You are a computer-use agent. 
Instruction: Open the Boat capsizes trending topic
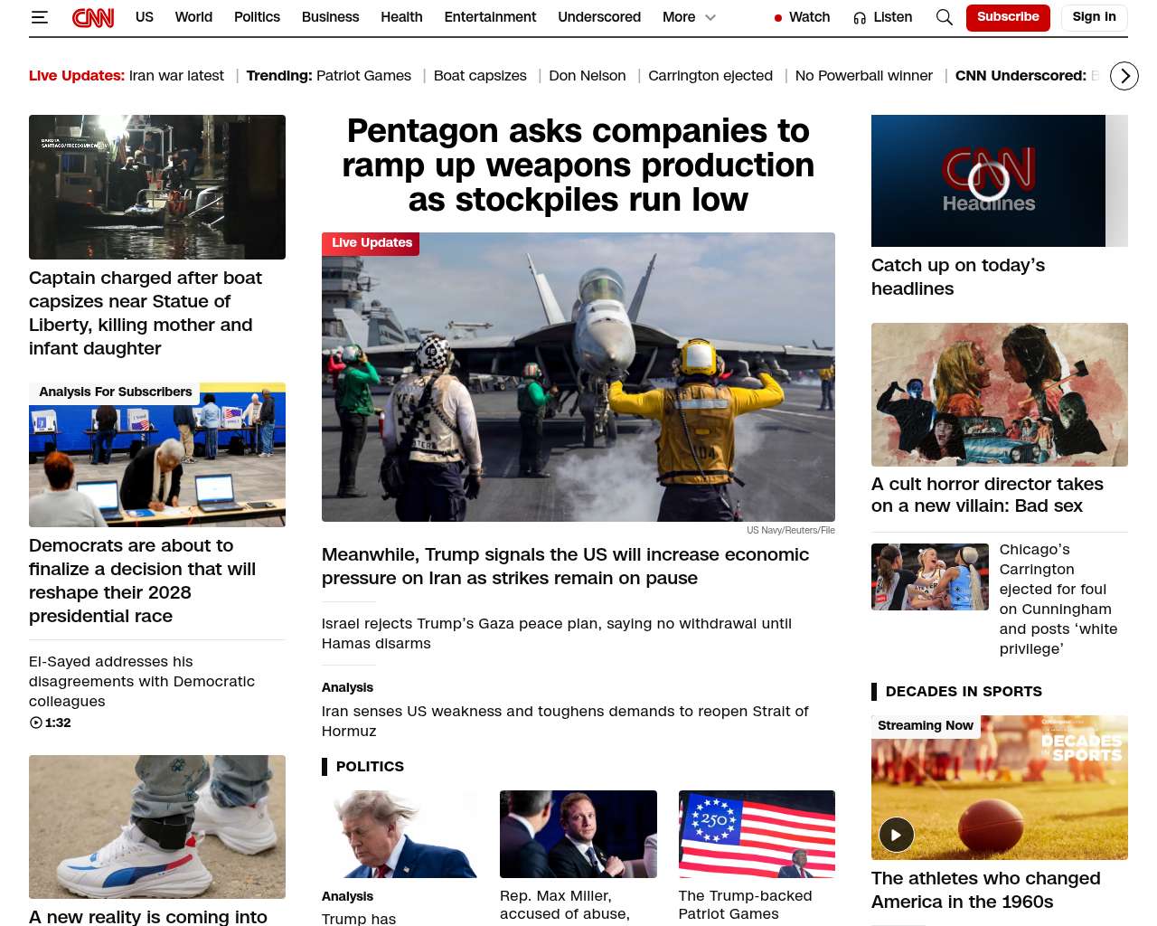point(480,76)
